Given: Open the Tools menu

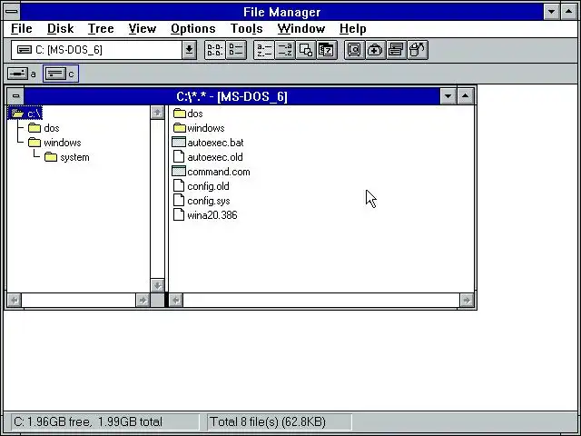Looking at the screenshot, I should (x=246, y=28).
